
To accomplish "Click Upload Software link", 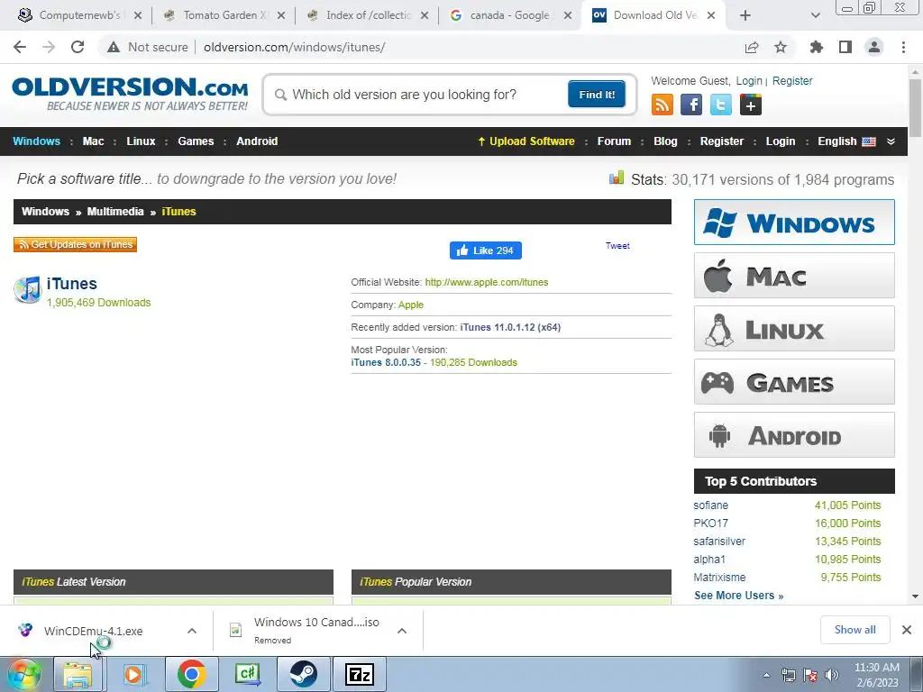I will point(525,141).
